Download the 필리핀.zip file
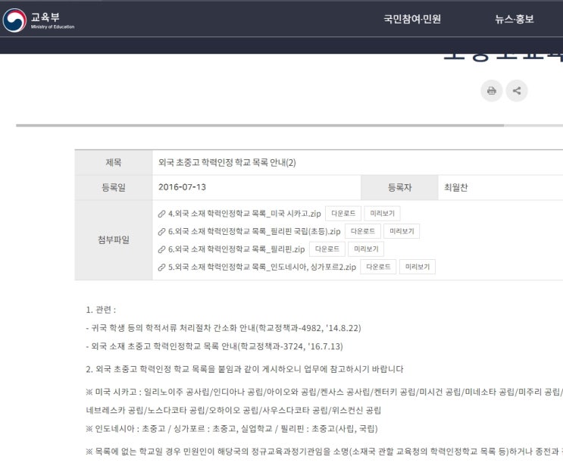563x463 pixels. pyautogui.click(x=327, y=249)
